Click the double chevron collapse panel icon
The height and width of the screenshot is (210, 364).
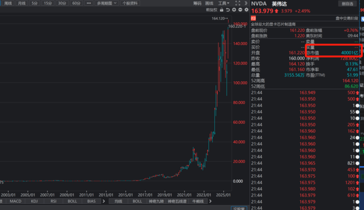246,3
